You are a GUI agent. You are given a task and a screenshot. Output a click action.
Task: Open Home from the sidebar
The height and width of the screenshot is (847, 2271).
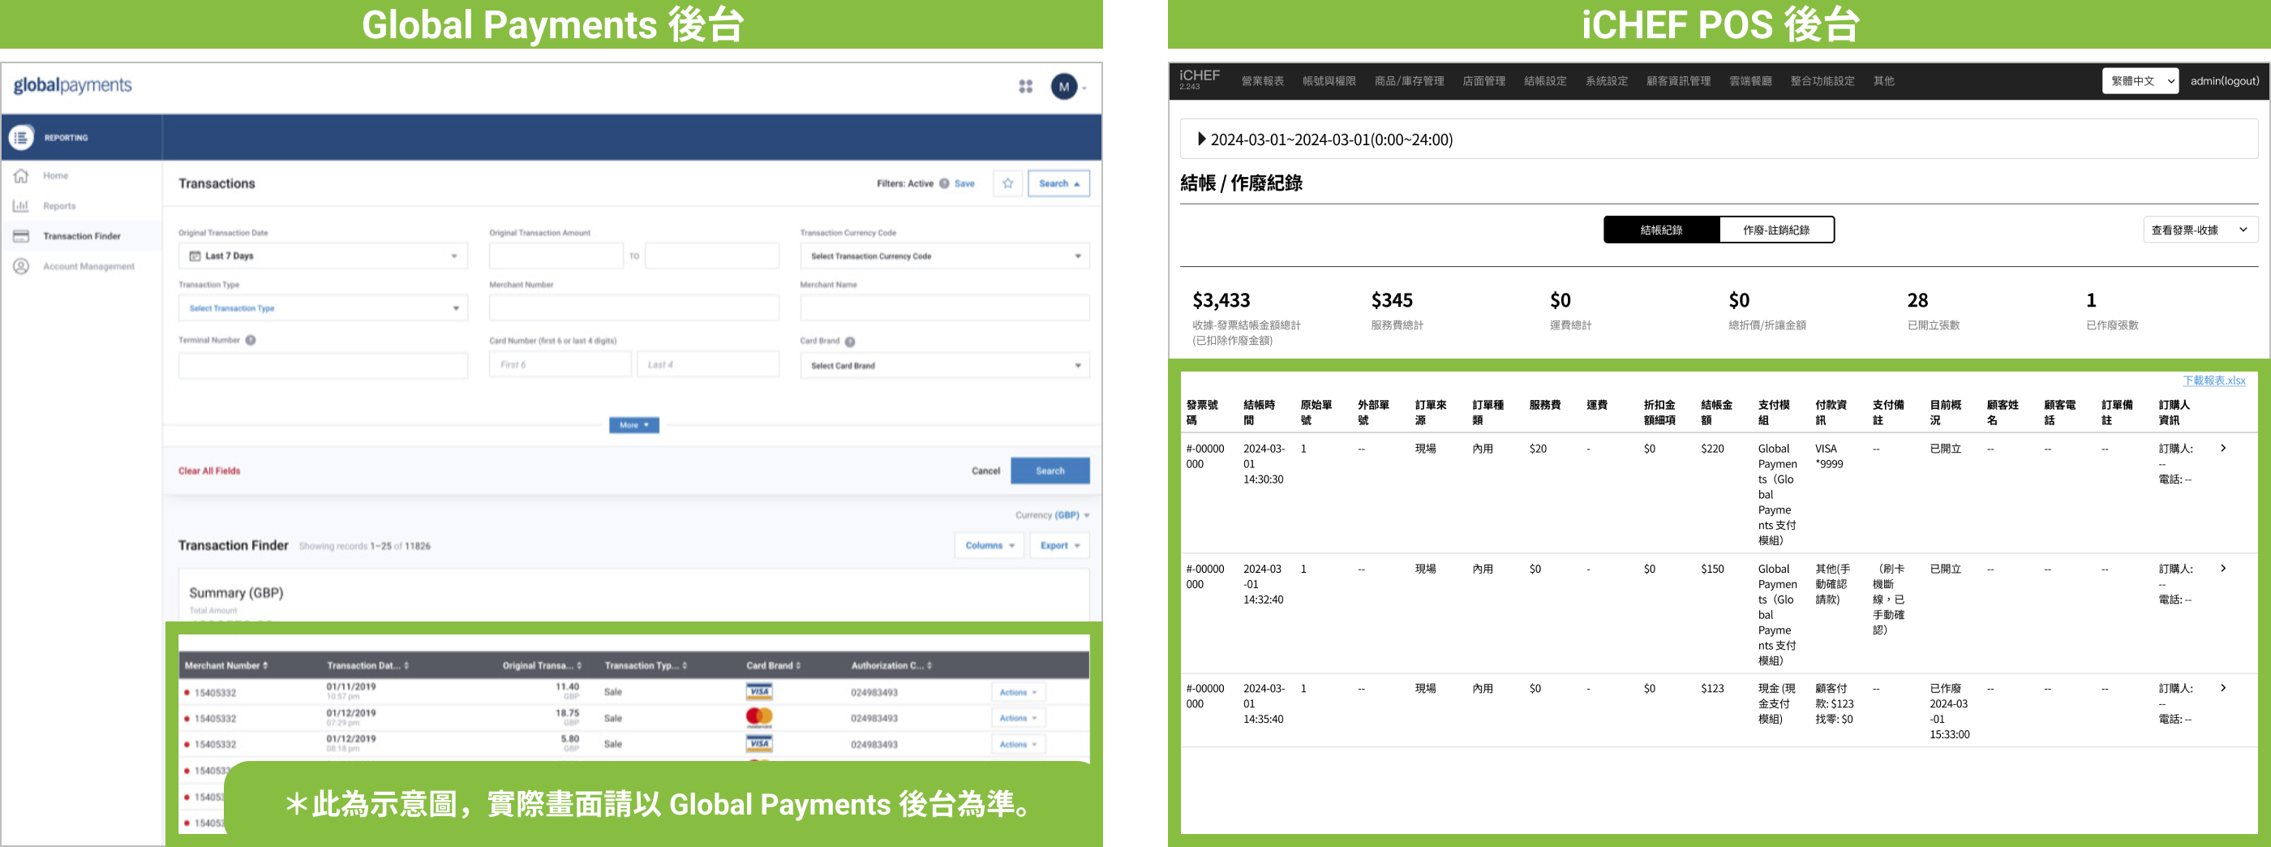coord(54,175)
